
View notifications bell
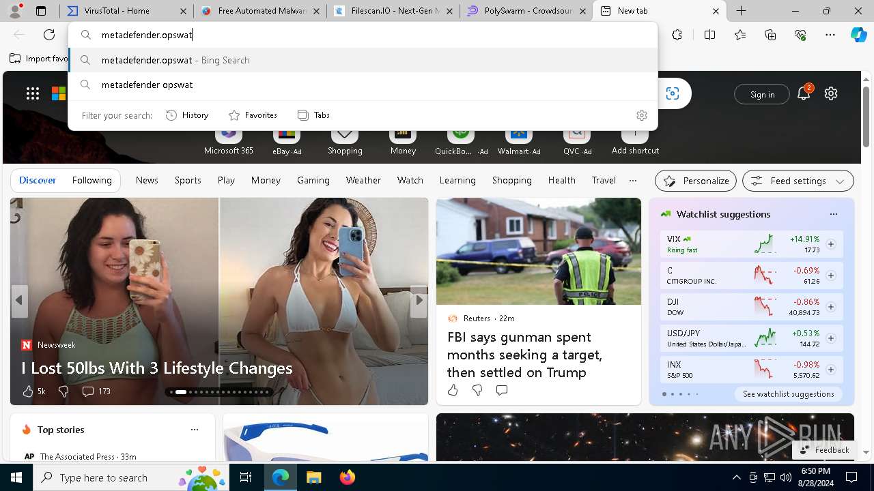coord(804,93)
